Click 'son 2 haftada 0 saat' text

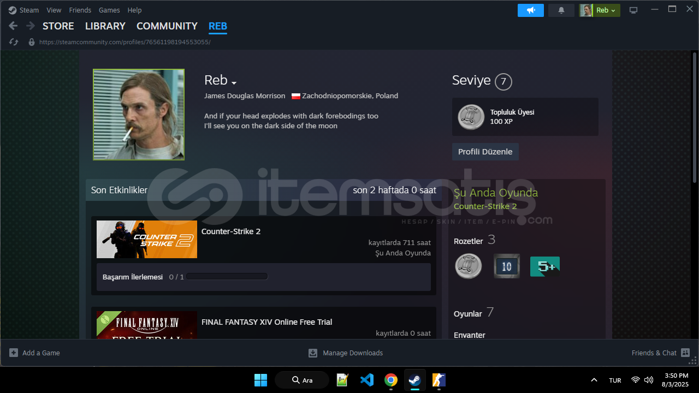(x=395, y=190)
